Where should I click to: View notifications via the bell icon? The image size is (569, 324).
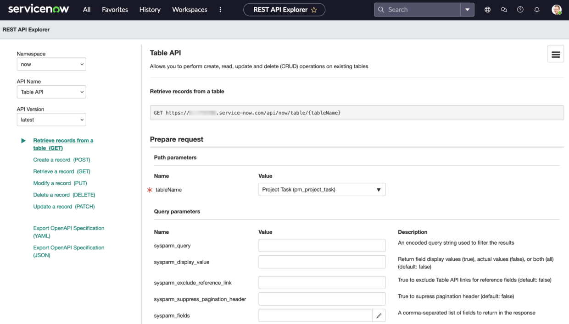[x=537, y=9]
